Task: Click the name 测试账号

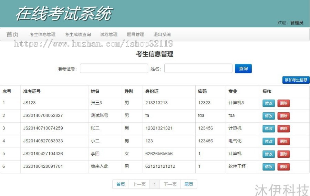Action: 100,115
